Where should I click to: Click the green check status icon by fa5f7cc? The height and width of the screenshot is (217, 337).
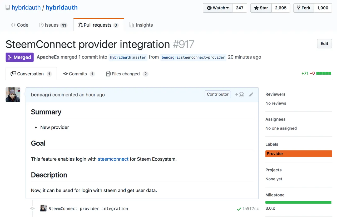point(239,209)
